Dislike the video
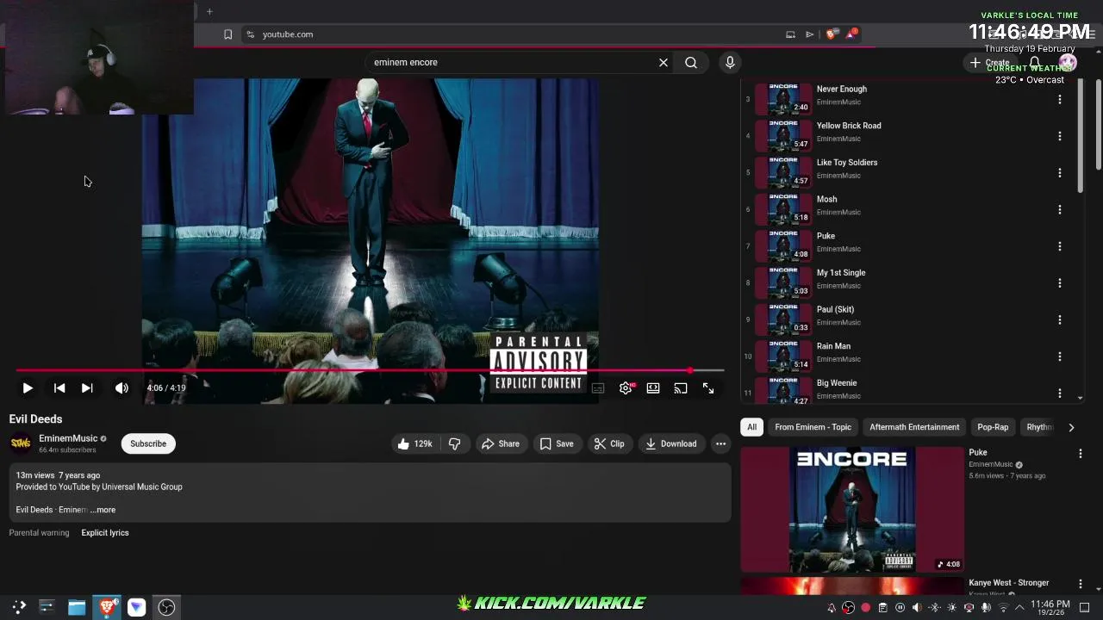 click(454, 444)
